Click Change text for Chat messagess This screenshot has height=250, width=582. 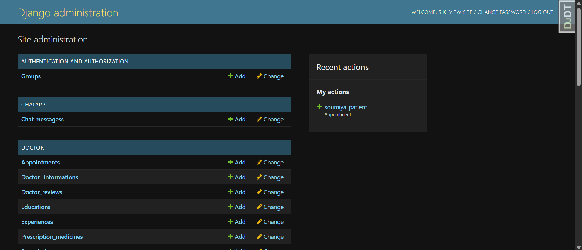274,120
